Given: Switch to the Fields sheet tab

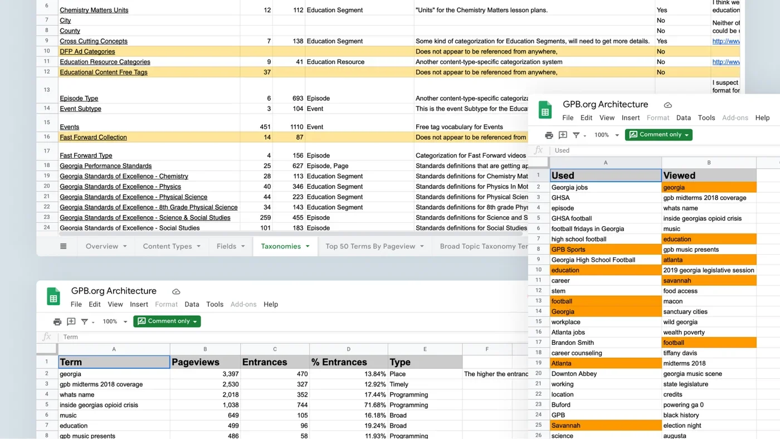Looking at the screenshot, I should 226,246.
